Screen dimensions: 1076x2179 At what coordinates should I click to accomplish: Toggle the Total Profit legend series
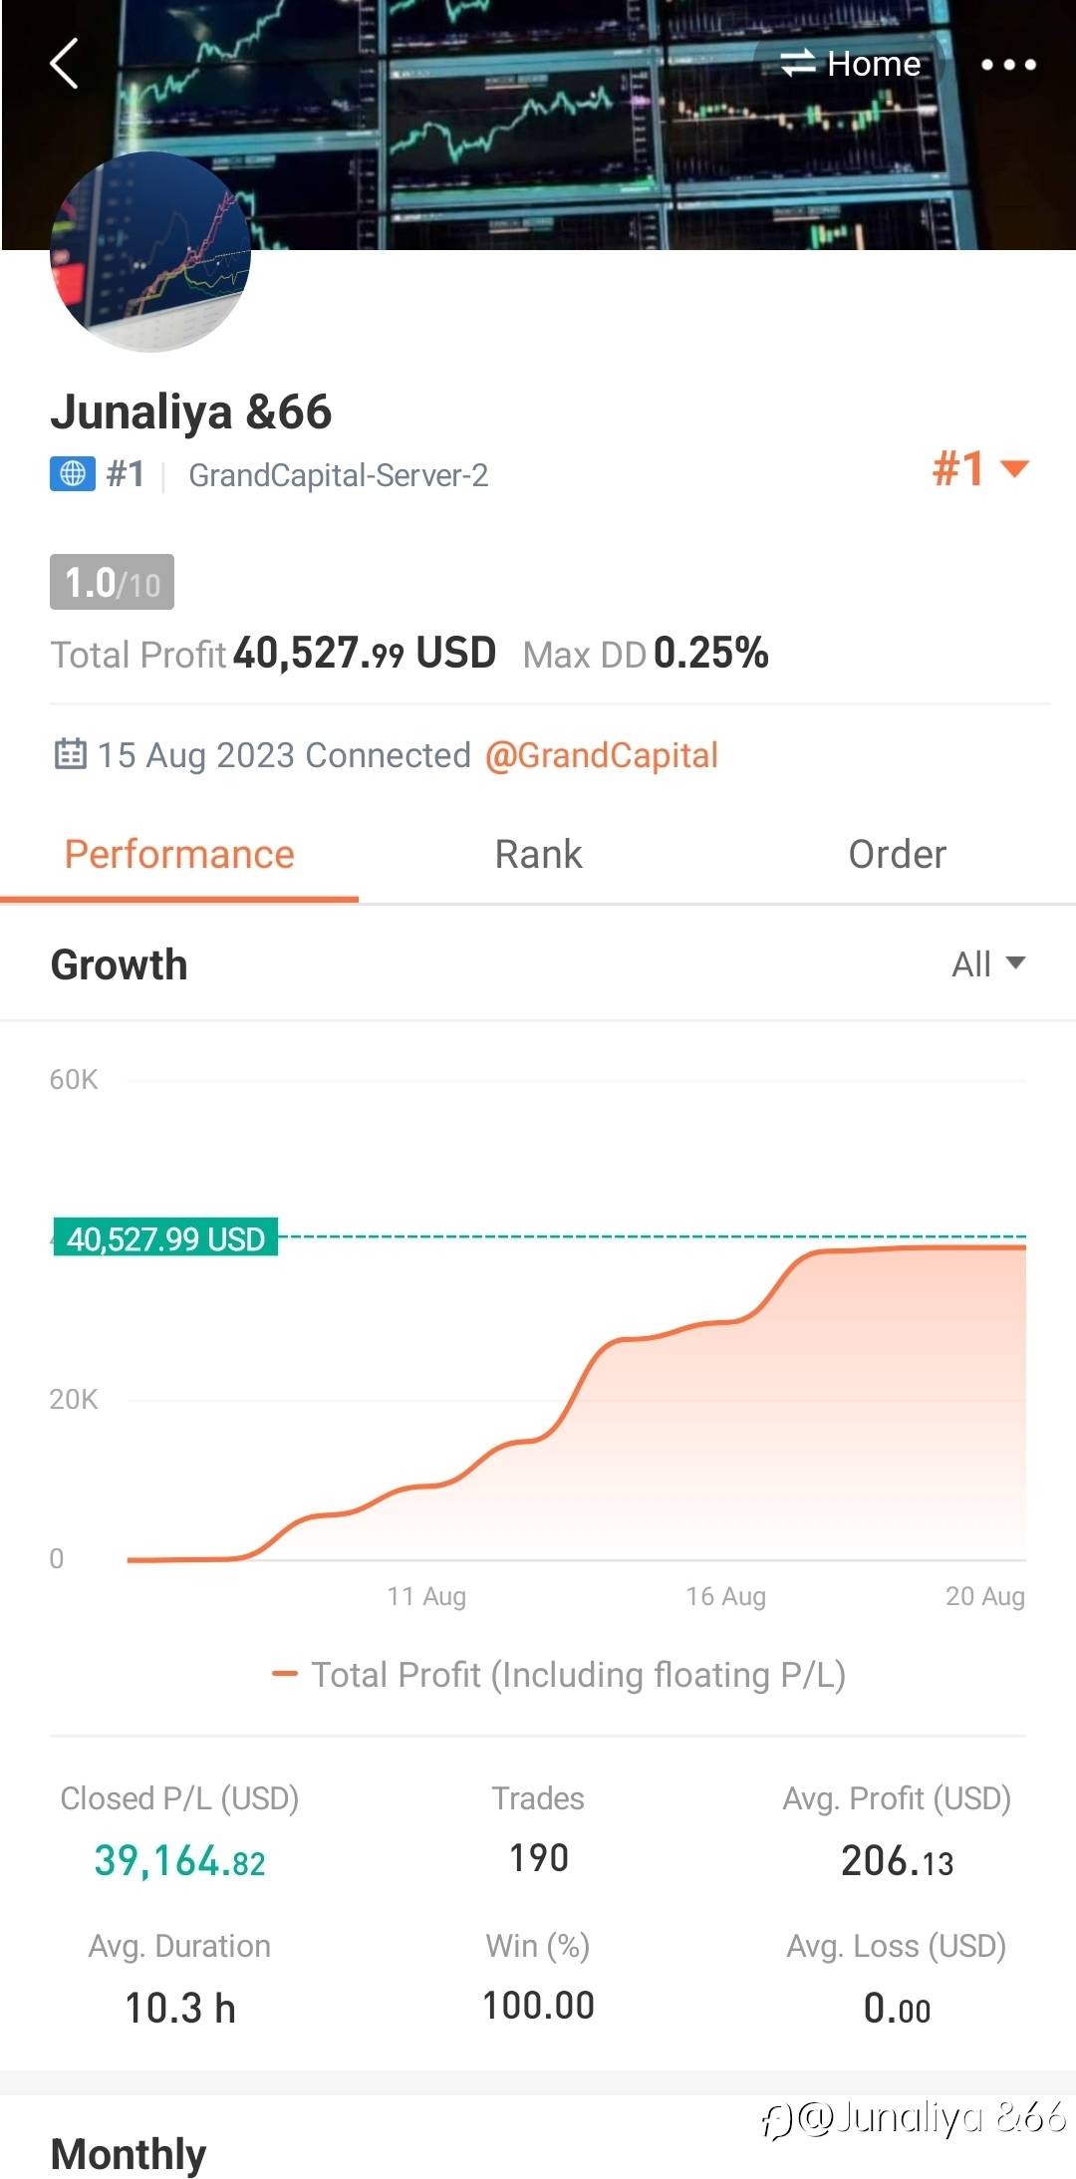tap(558, 1675)
